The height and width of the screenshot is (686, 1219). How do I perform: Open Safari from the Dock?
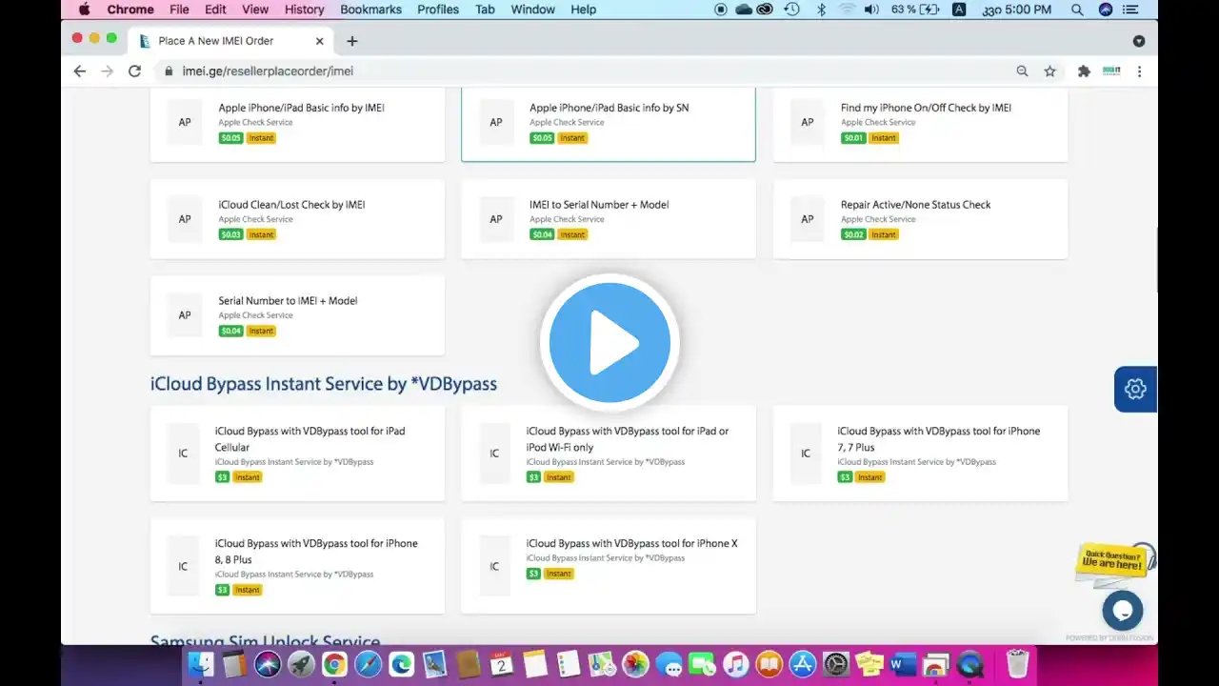pos(368,664)
